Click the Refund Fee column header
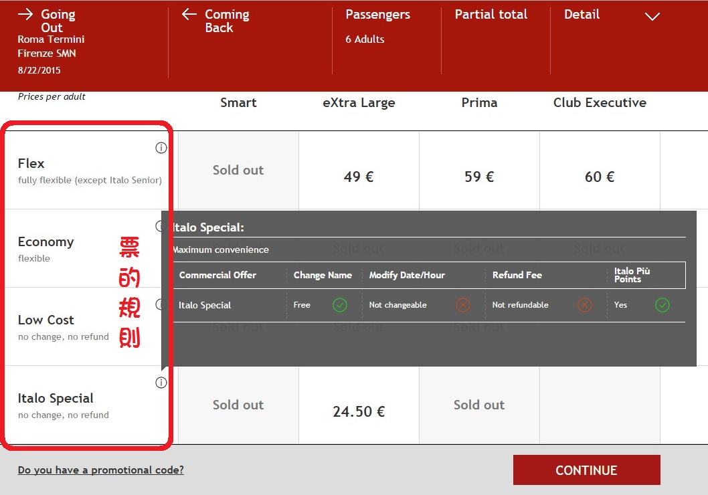Screen dimensions: 708x495 [x=517, y=275]
